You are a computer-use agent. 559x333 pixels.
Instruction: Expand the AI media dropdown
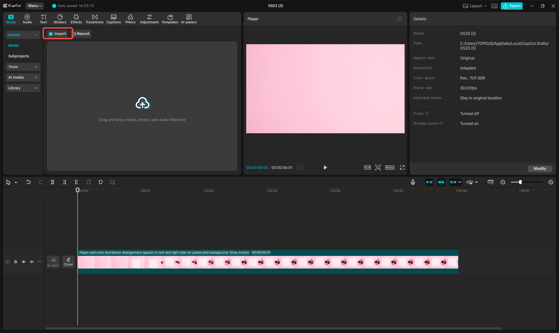point(23,77)
